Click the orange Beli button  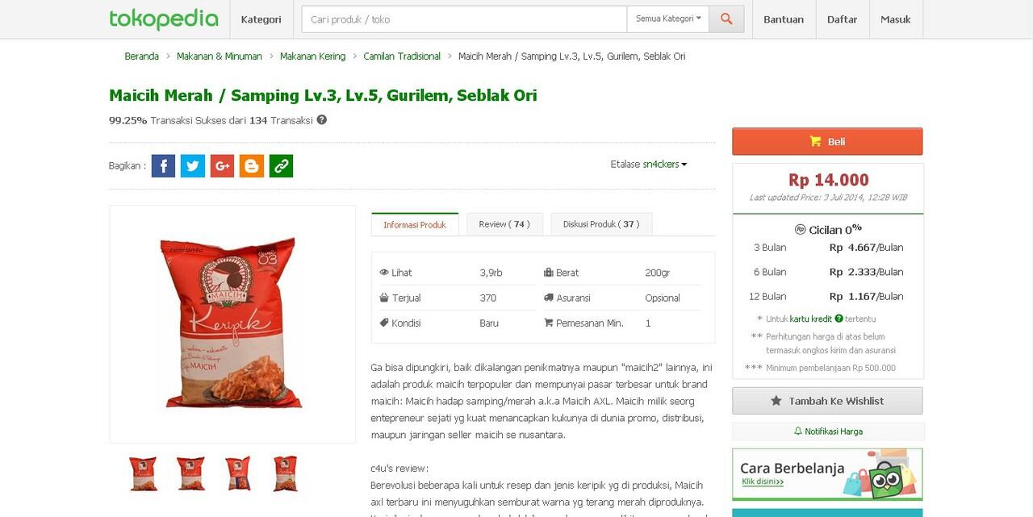[x=827, y=141]
